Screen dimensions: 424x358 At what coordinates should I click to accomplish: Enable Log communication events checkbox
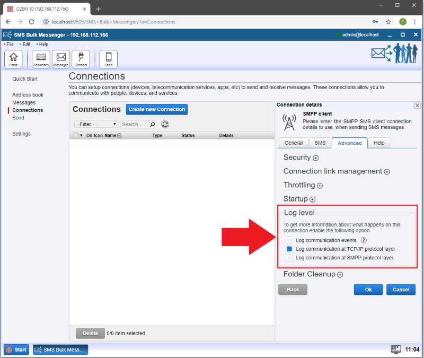click(x=289, y=240)
